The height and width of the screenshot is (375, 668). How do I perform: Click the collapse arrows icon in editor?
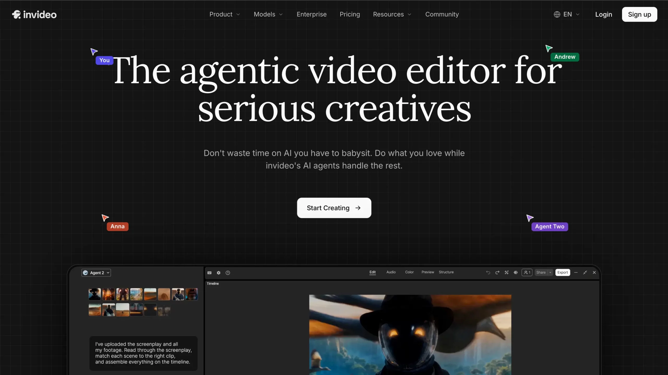[x=585, y=272]
